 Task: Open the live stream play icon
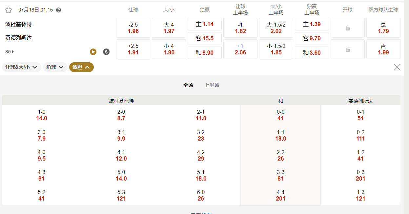pos(93,52)
